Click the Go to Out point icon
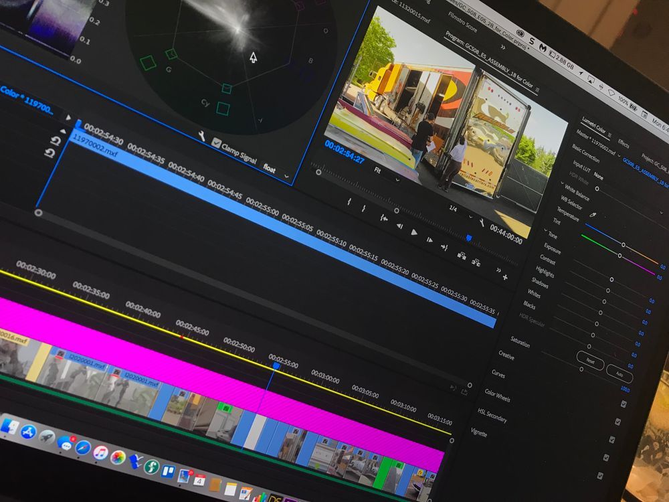The image size is (669, 502). click(x=444, y=247)
